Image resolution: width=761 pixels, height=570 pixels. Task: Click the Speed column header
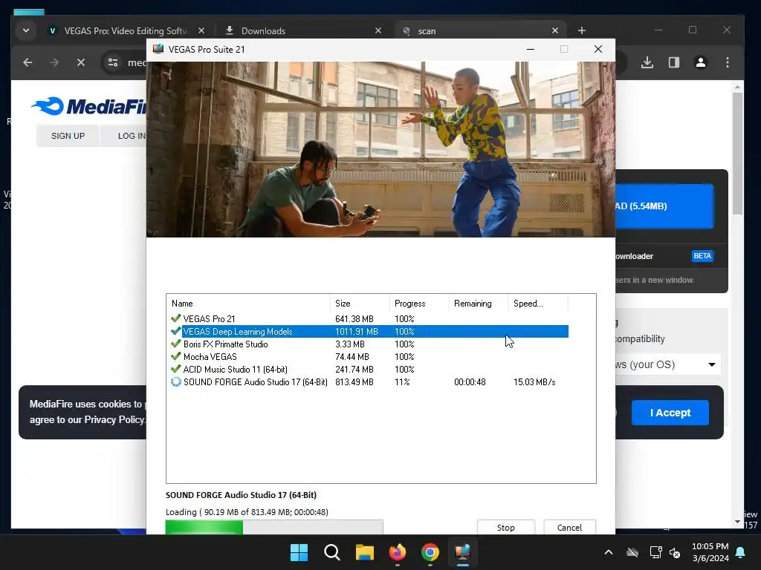pos(538,304)
